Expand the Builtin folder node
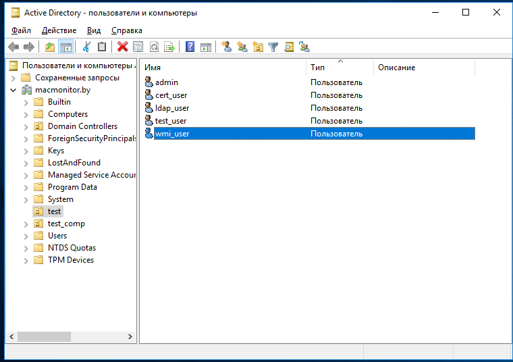This screenshot has width=513, height=362. click(x=26, y=102)
